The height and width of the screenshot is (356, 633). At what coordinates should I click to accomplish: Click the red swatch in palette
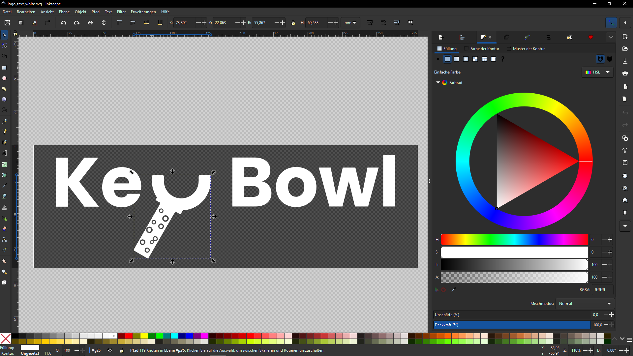pos(129,336)
